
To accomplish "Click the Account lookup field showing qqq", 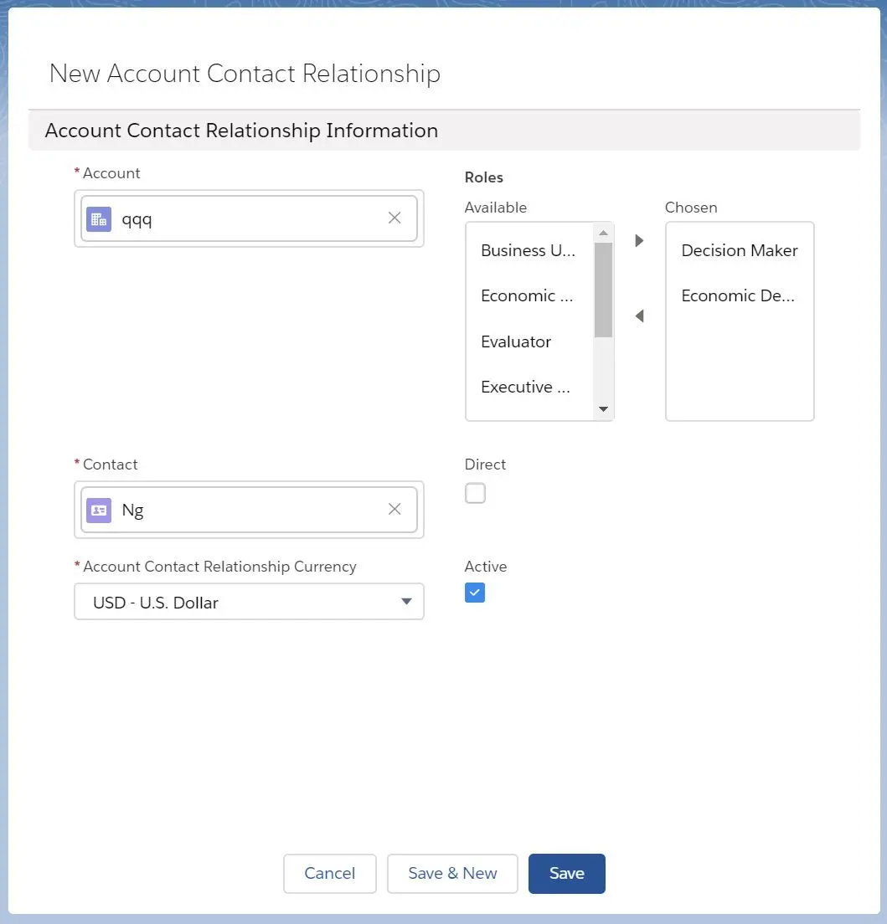I will [x=249, y=218].
